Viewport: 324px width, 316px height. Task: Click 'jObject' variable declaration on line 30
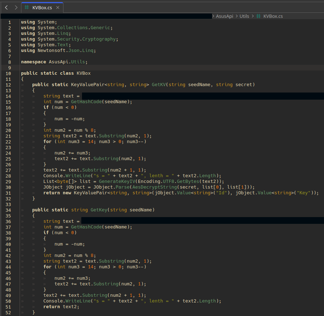click(75, 187)
